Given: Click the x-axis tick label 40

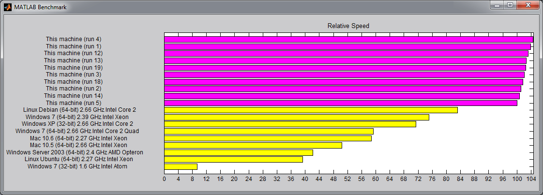Looking at the screenshot, I should [x=305, y=179].
